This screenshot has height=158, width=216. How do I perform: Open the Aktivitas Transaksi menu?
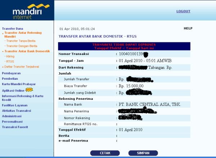point(17,111)
